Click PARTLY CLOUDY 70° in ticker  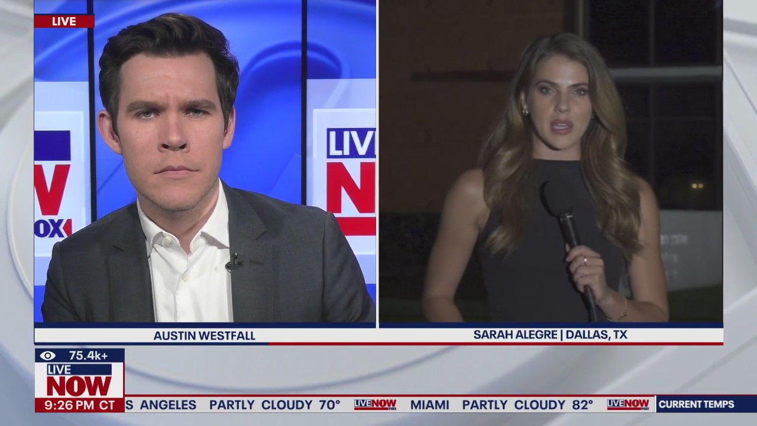click(x=274, y=405)
